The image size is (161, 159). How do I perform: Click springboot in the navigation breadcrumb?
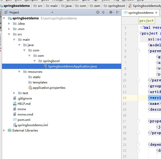pyautogui.click(x=116, y=6)
